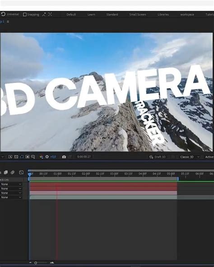Click the 04:00f mark on time ruler

[x=142, y=174]
